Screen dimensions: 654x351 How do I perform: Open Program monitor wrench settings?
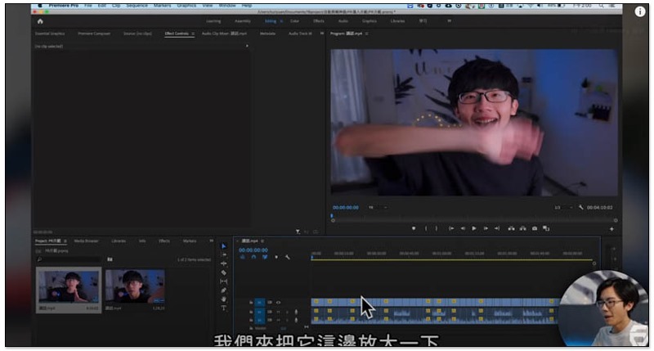click(580, 207)
